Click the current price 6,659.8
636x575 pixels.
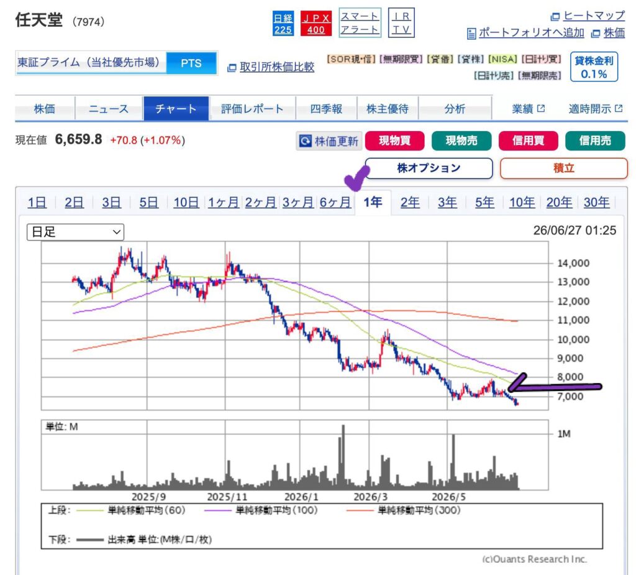[x=79, y=140]
